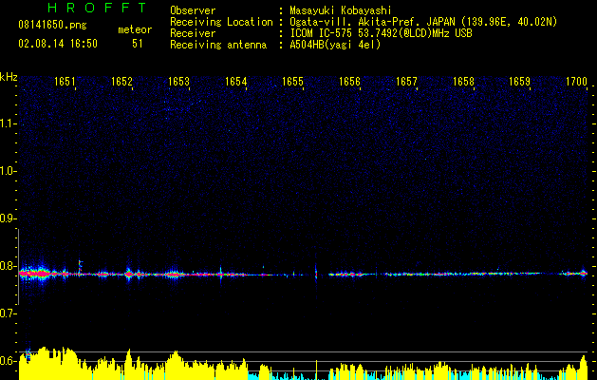Click the 1656 time marker

click(349, 82)
